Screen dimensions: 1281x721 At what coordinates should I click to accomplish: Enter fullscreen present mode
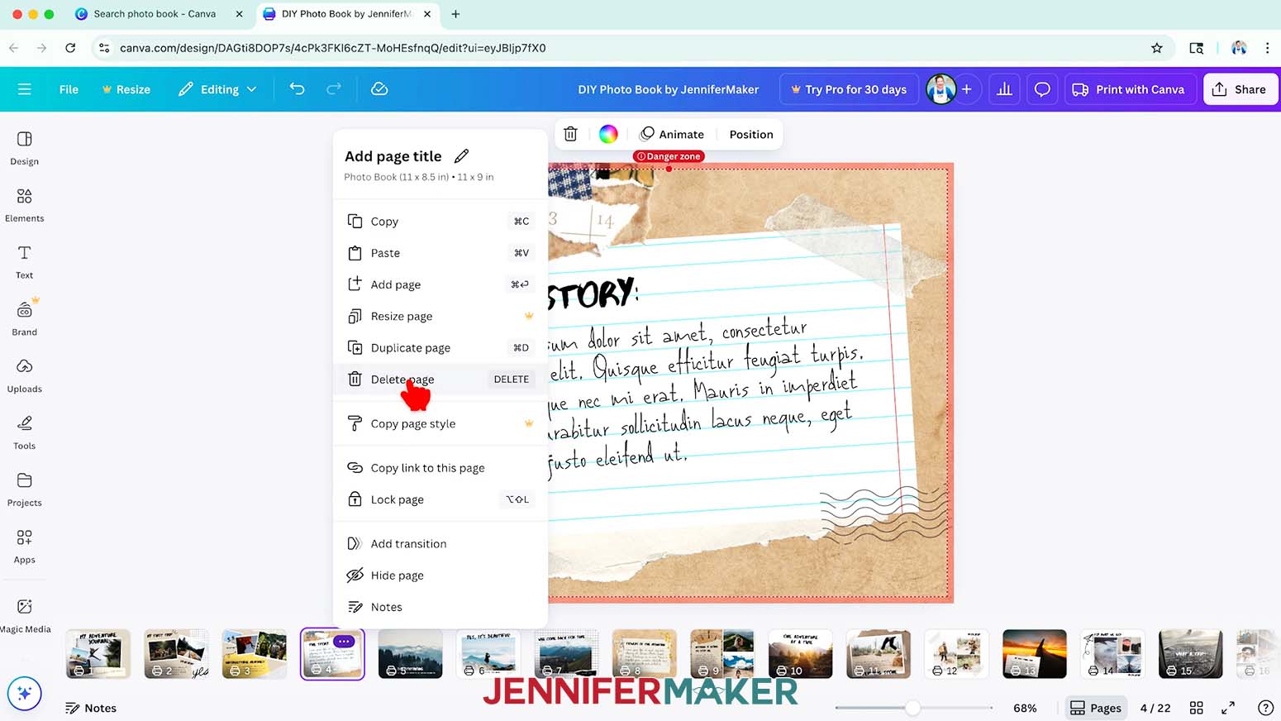point(1228,708)
